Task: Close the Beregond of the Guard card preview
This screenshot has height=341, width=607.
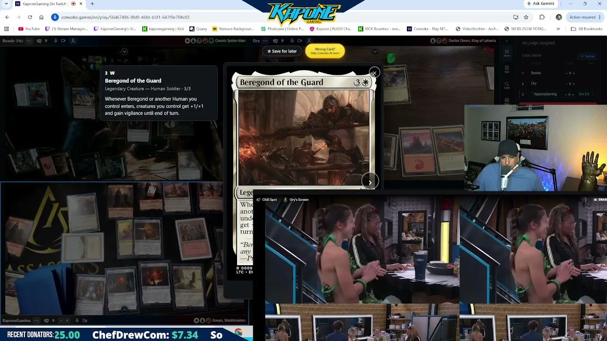Action: tap(374, 73)
